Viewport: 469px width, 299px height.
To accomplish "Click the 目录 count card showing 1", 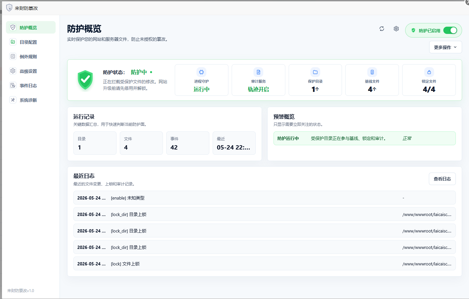I will pyautogui.click(x=95, y=143).
